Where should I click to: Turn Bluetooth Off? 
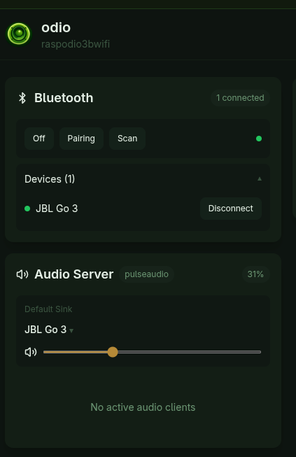coord(39,139)
